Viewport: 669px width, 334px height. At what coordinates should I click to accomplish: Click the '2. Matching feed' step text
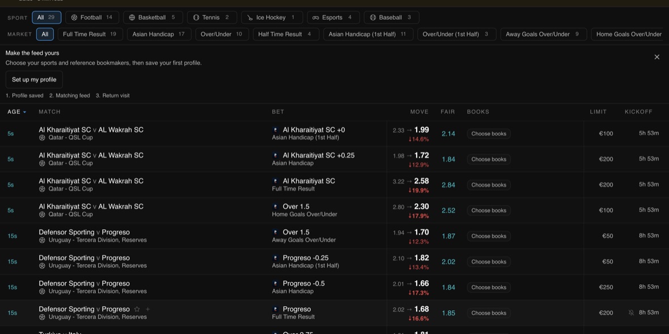point(70,96)
